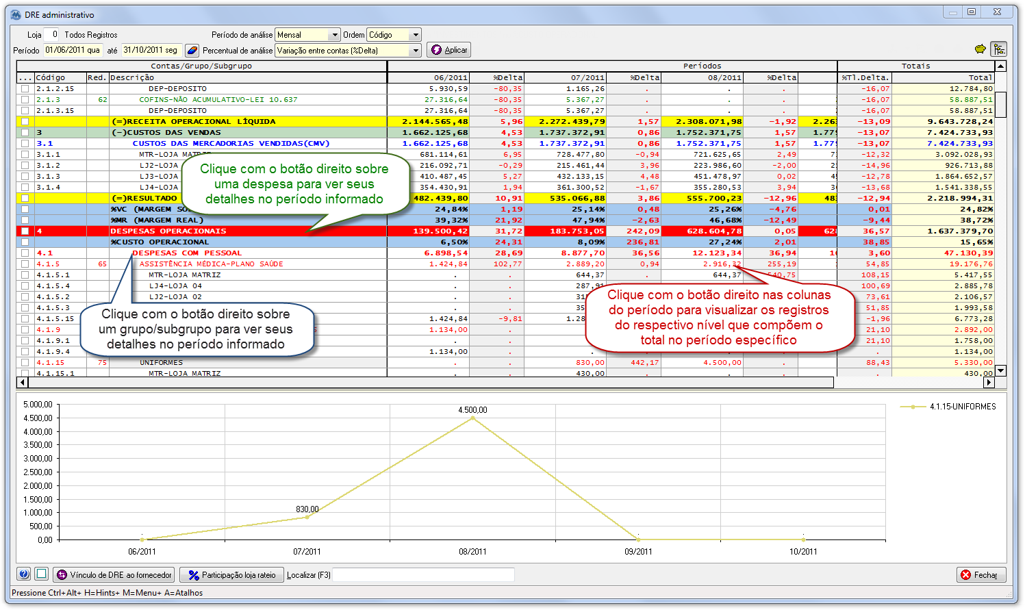Viewport: 1025px width, 610px height.
Task: Tick the checkbox for account 4.1.5 ASSISTÊNCIA MÉDICA
Action: 25,264
